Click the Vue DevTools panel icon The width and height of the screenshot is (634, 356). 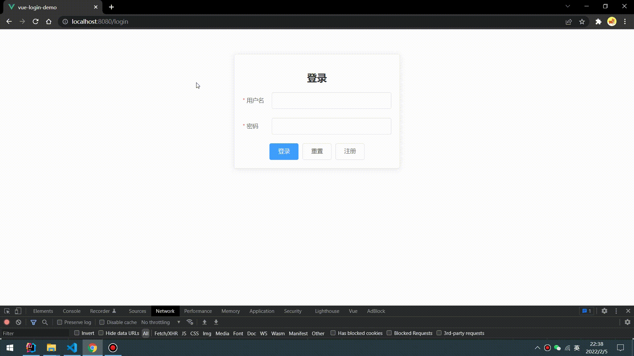point(353,311)
